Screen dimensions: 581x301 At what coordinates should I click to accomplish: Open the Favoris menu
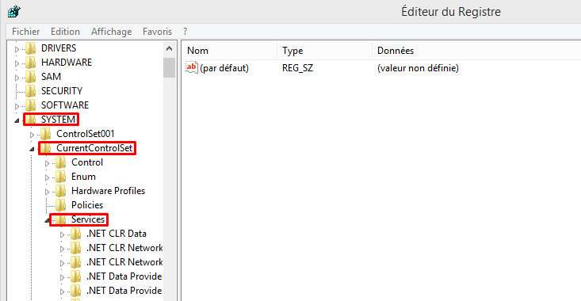[x=158, y=32]
